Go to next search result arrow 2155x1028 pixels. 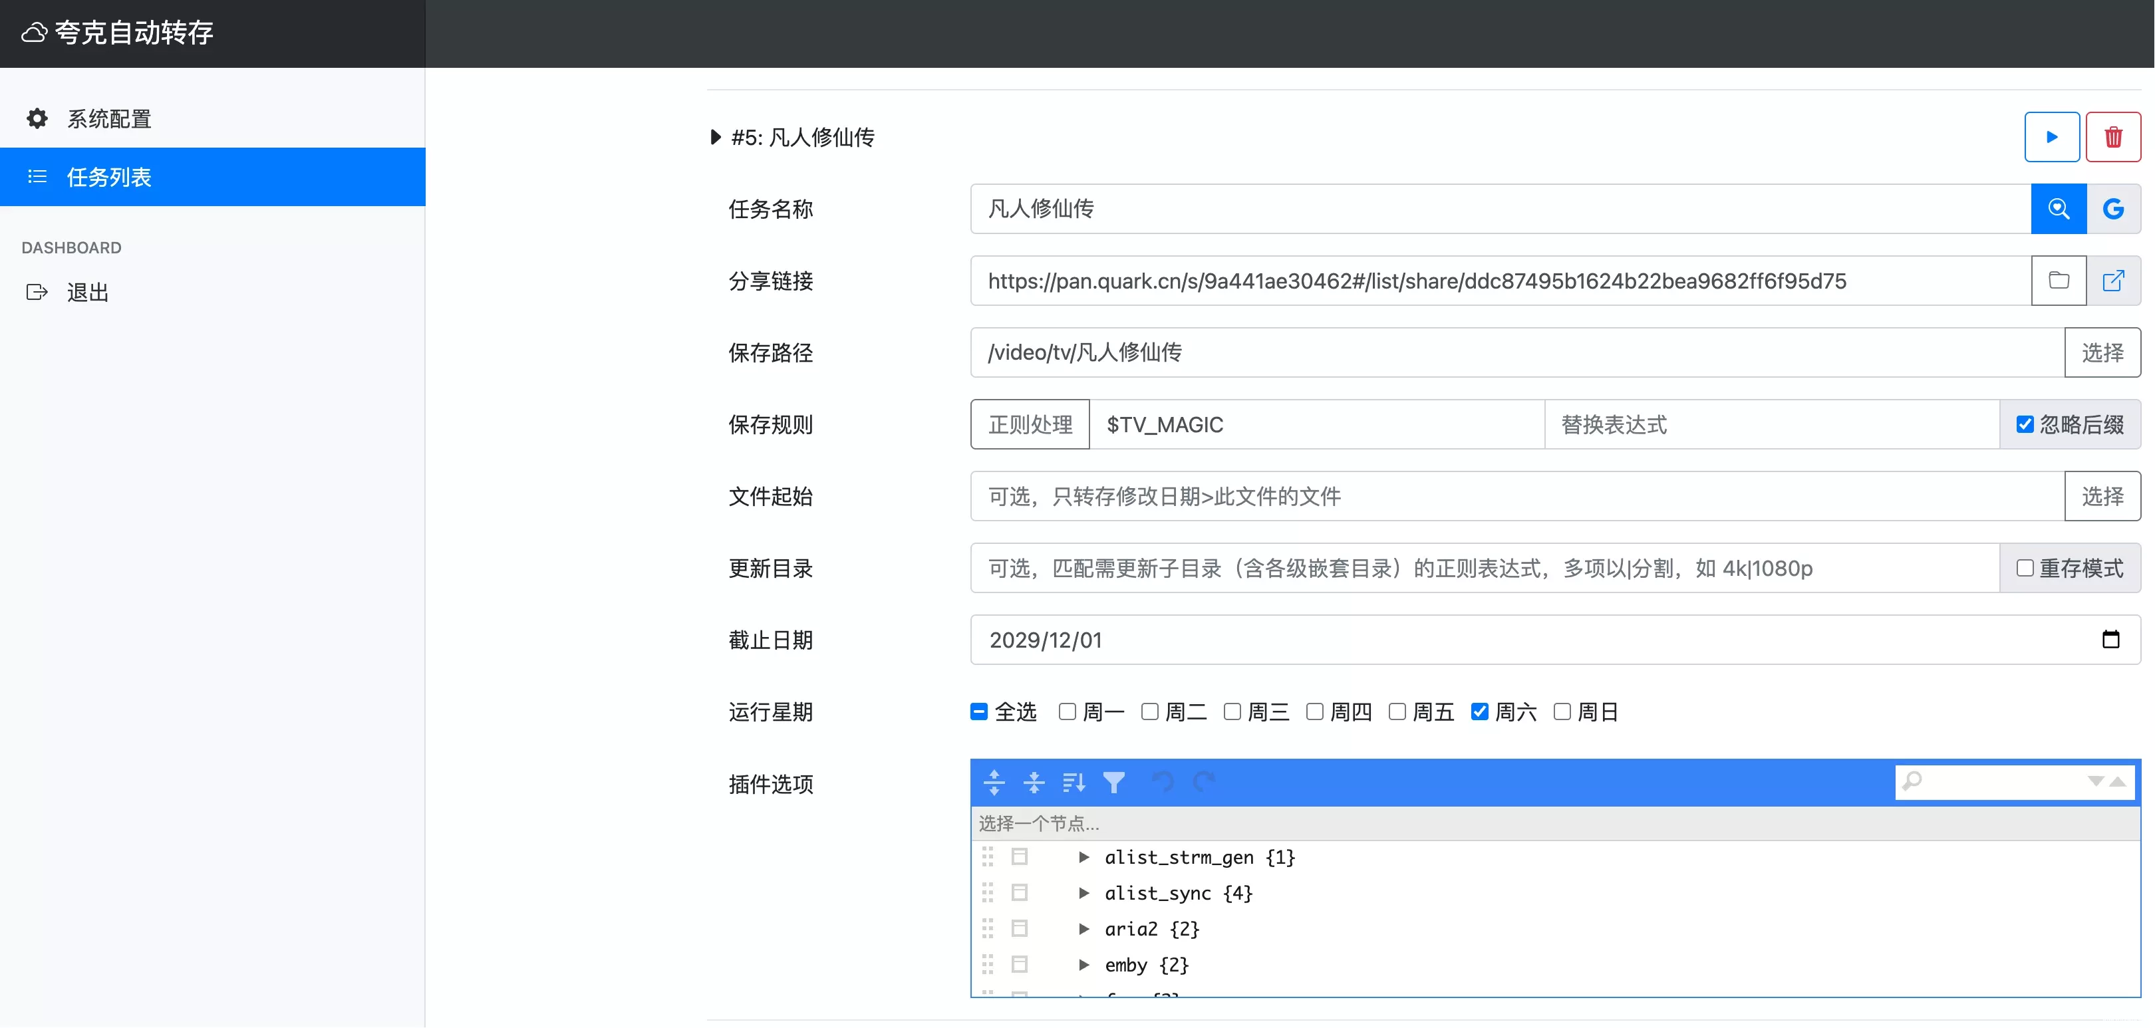(2096, 781)
